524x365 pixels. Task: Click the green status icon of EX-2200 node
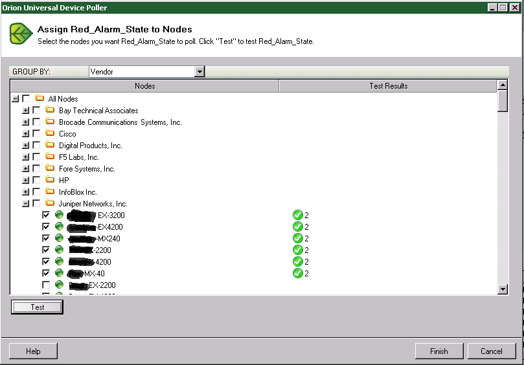(x=59, y=285)
